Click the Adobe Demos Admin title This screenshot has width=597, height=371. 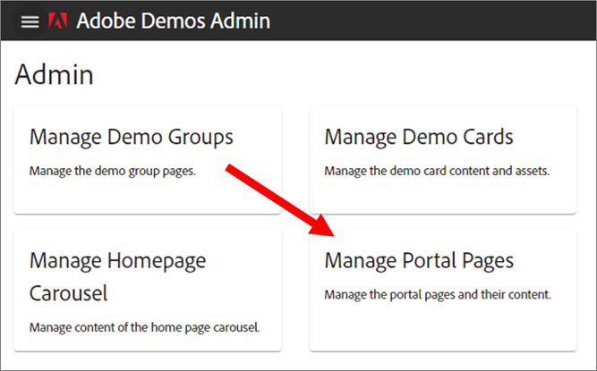174,21
